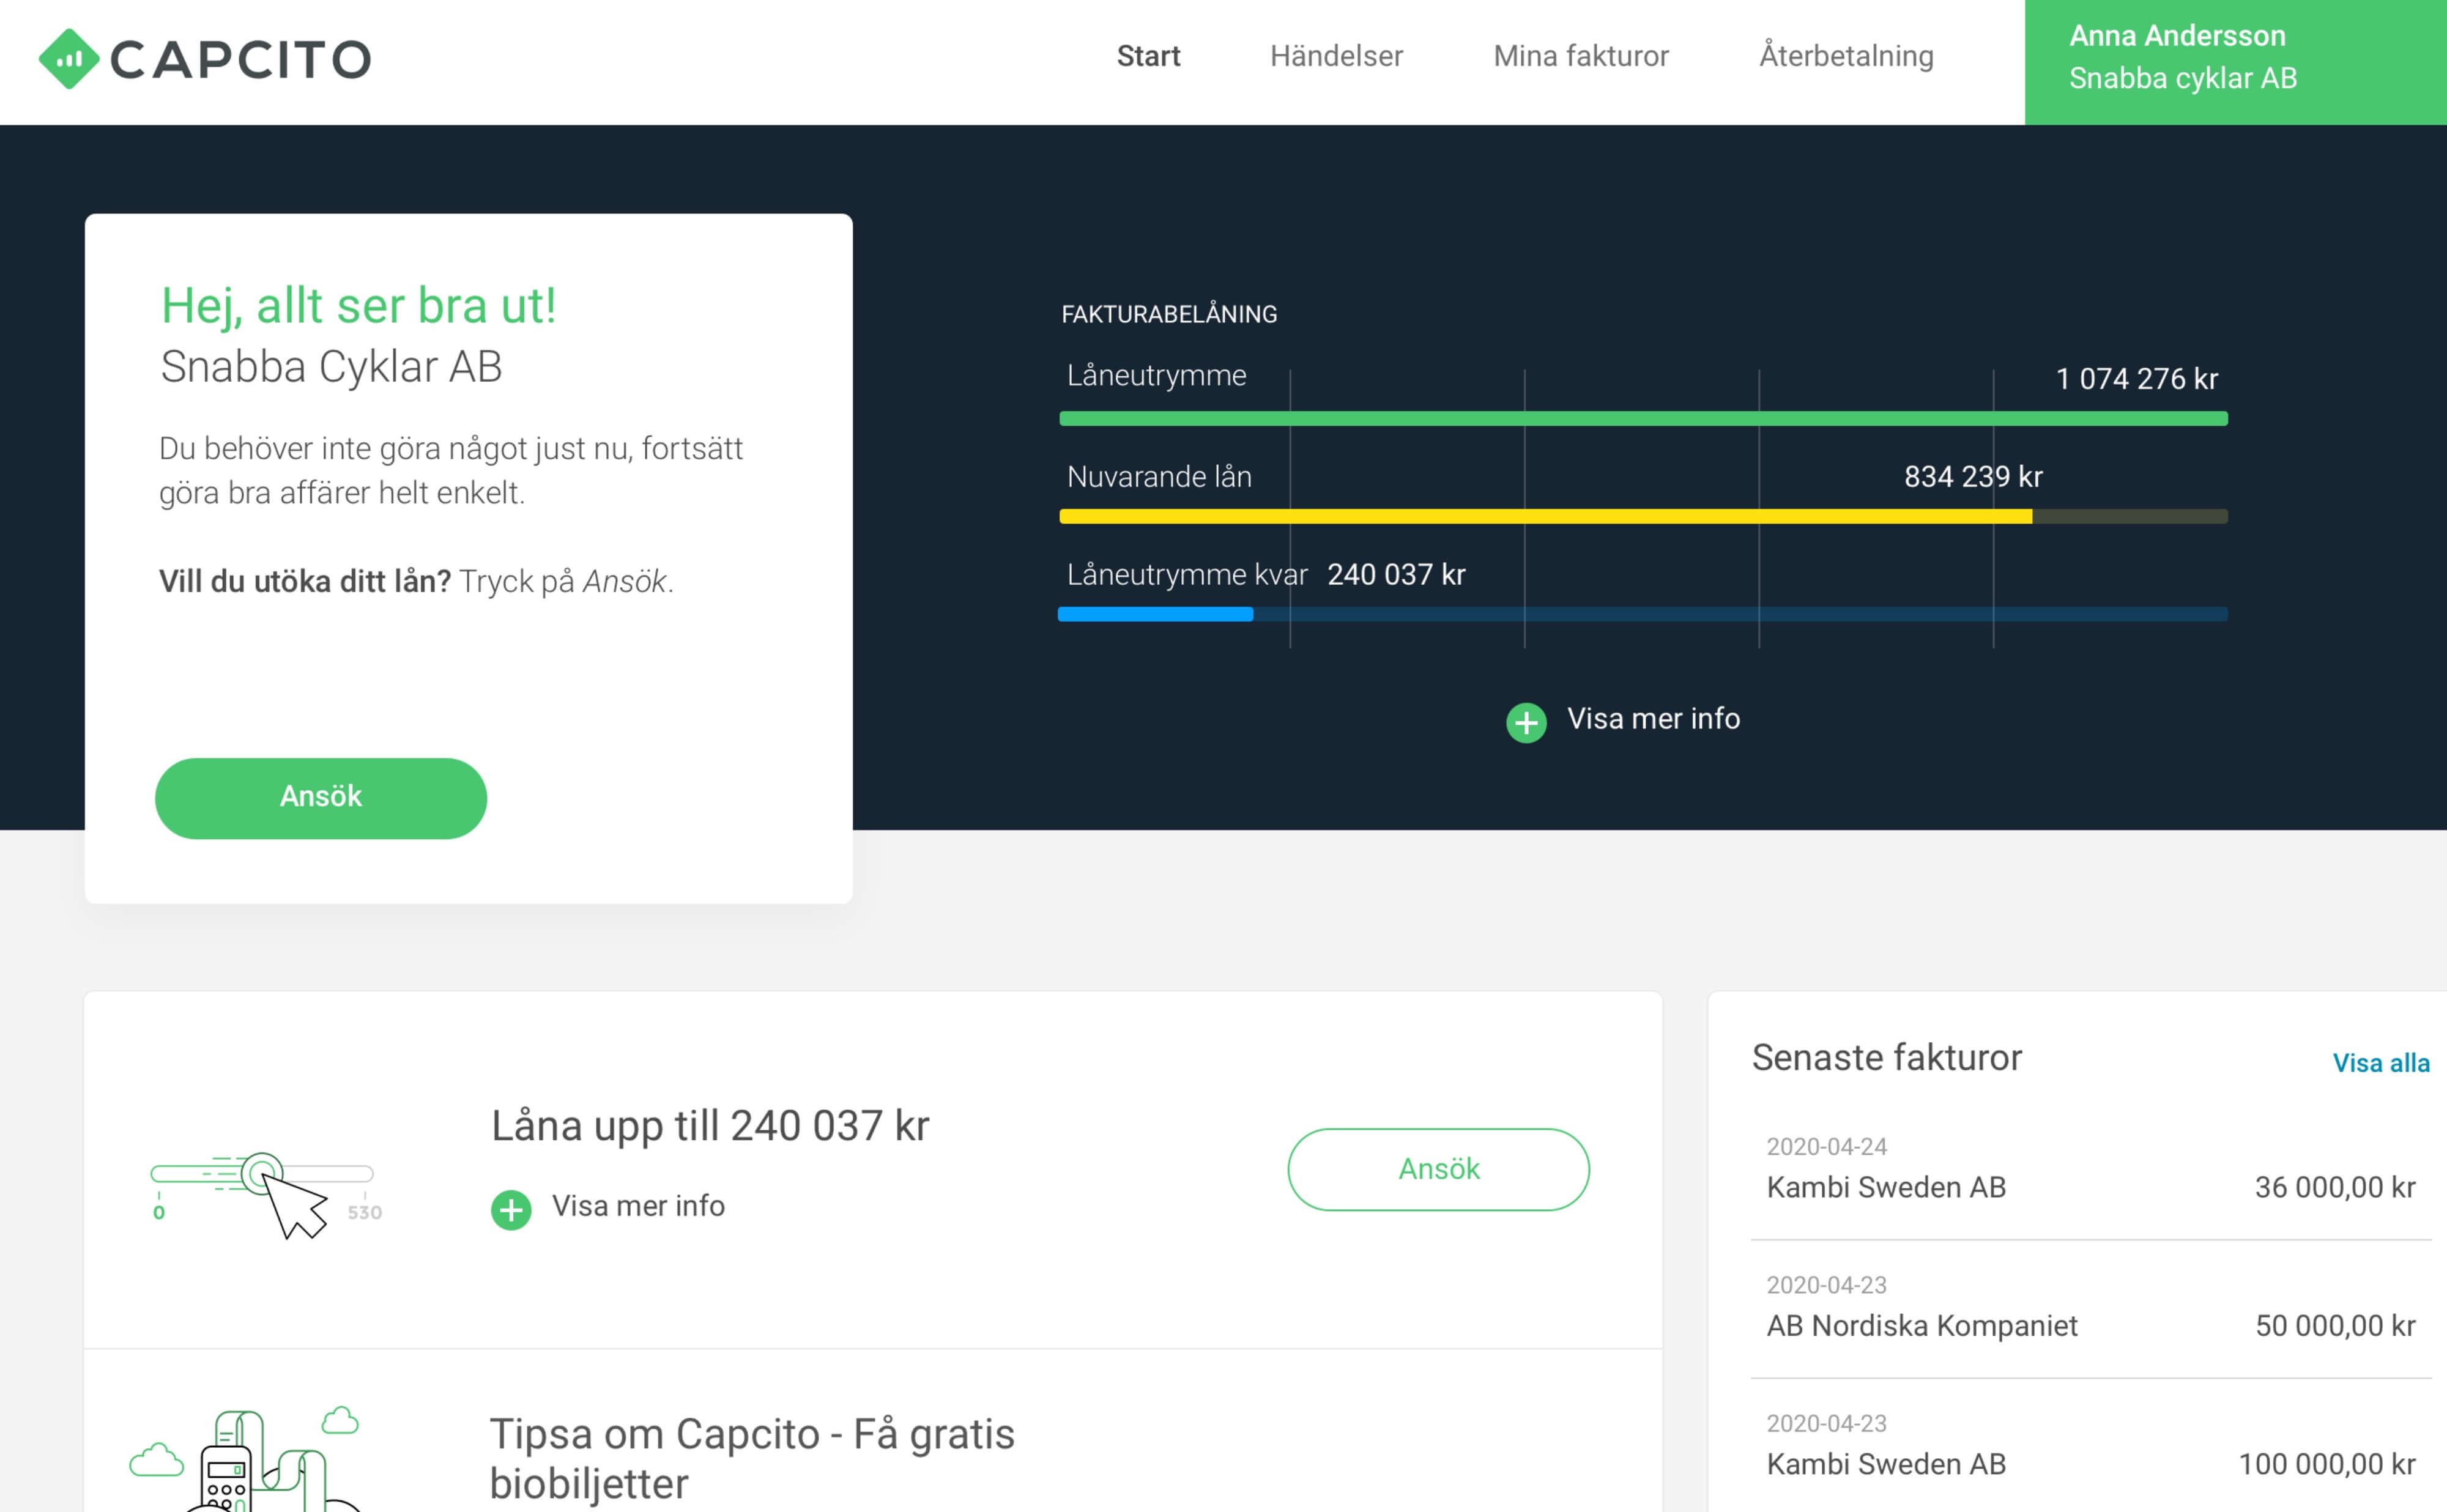Click the plus icon under Låna upp till
This screenshot has height=1512, width=2447.
point(511,1209)
